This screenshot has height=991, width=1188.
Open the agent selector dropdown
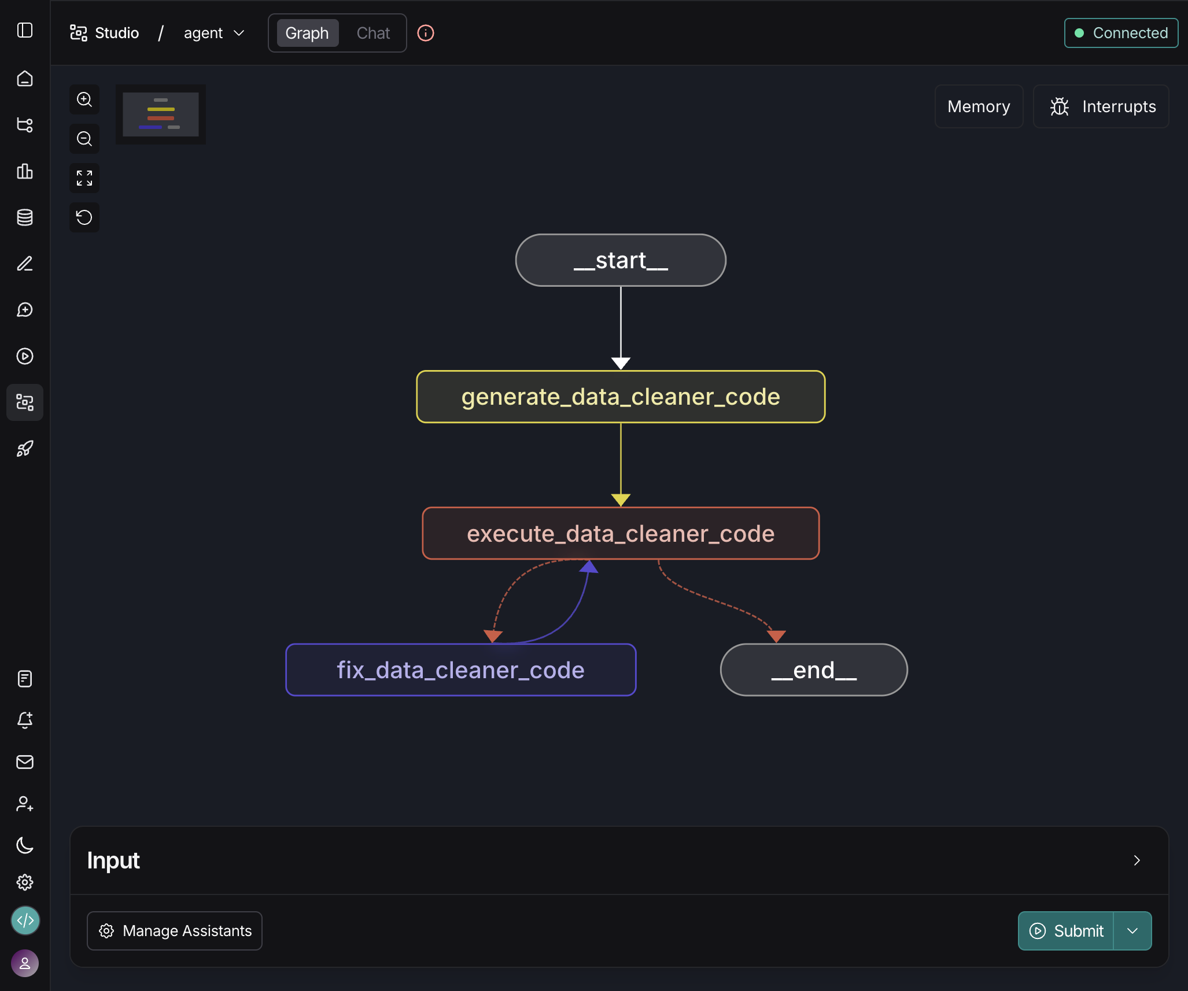click(213, 33)
